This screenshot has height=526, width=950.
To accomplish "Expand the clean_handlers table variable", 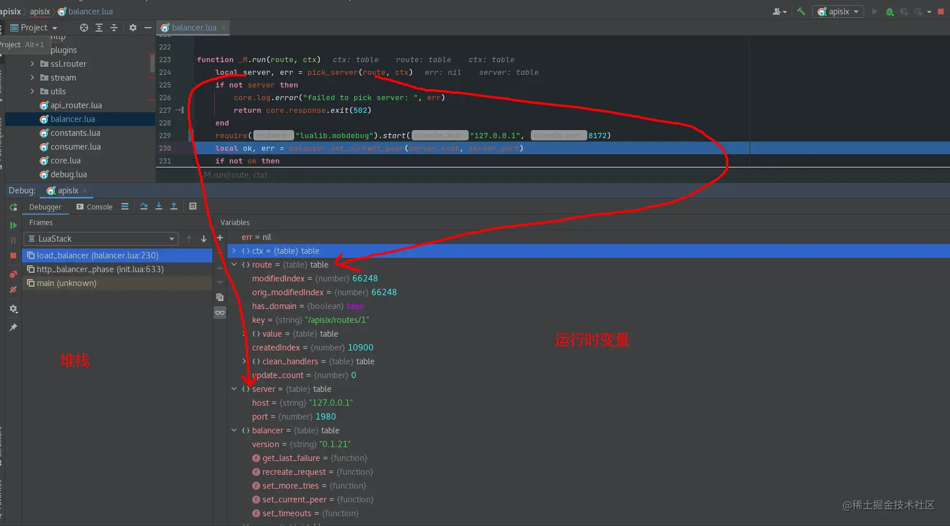I will [244, 361].
